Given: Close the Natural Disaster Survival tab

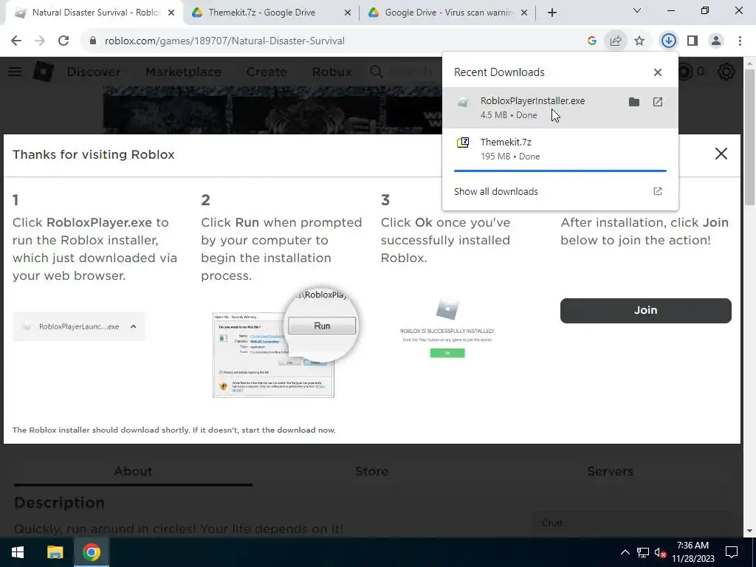Looking at the screenshot, I should 171,13.
